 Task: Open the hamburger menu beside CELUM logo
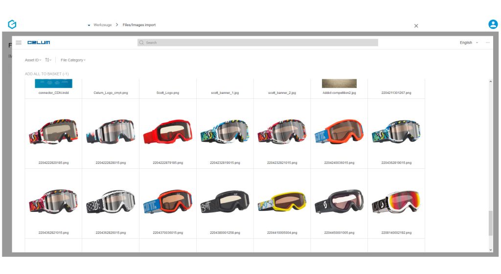(x=19, y=43)
